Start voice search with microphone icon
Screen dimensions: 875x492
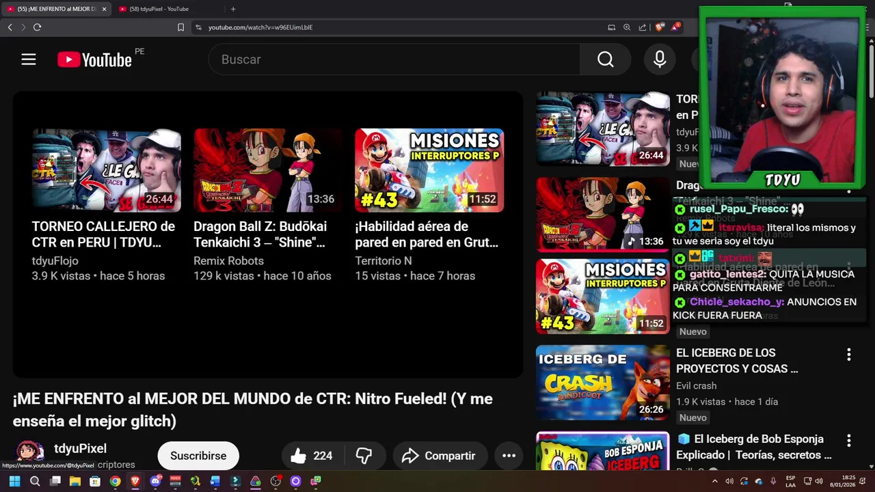coord(660,59)
